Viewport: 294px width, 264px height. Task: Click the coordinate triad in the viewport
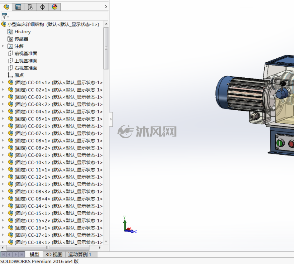tap(130, 225)
